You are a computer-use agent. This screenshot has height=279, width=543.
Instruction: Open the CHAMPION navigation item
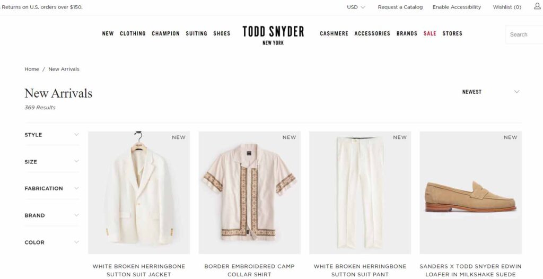tap(165, 33)
